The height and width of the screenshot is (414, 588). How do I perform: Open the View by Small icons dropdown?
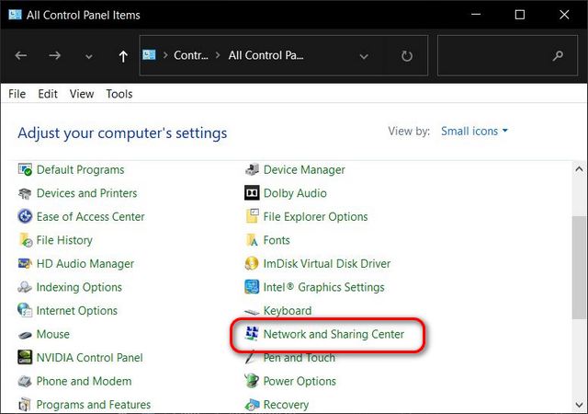pos(474,132)
